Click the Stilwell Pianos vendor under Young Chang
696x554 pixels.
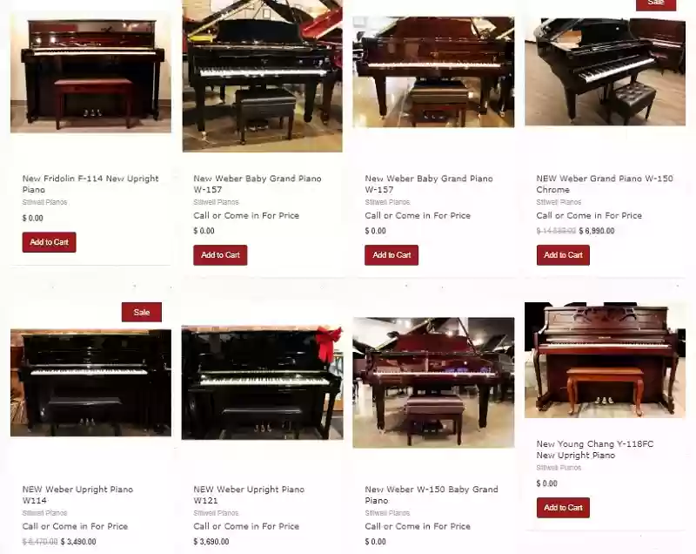click(x=559, y=468)
